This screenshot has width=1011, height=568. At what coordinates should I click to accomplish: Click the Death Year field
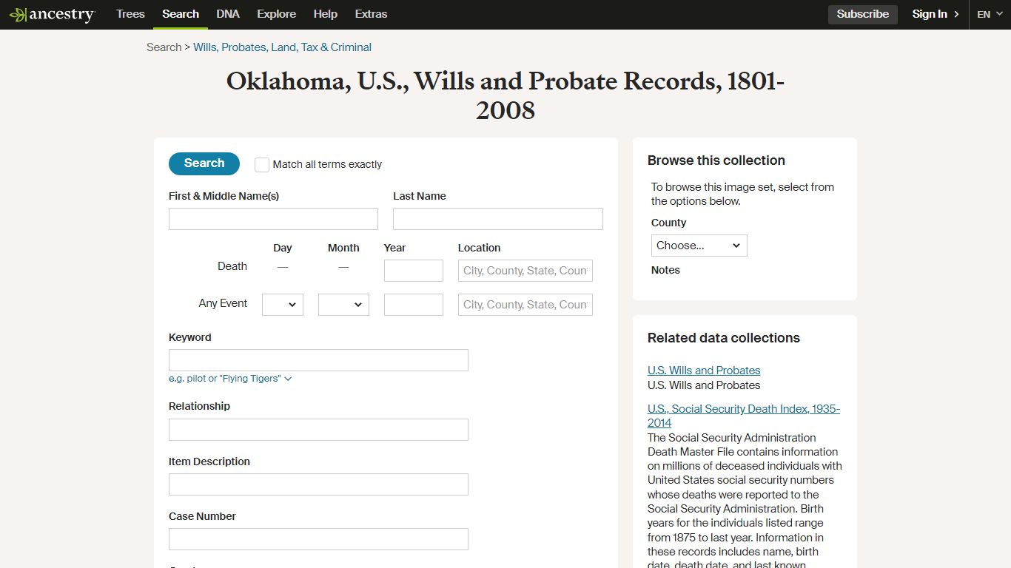click(x=414, y=271)
